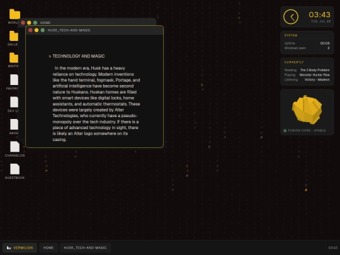Click the green Fusion Core status dot
The image size is (340, 255).
[x=285, y=130]
